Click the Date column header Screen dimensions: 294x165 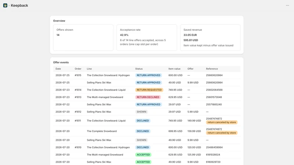58,69
